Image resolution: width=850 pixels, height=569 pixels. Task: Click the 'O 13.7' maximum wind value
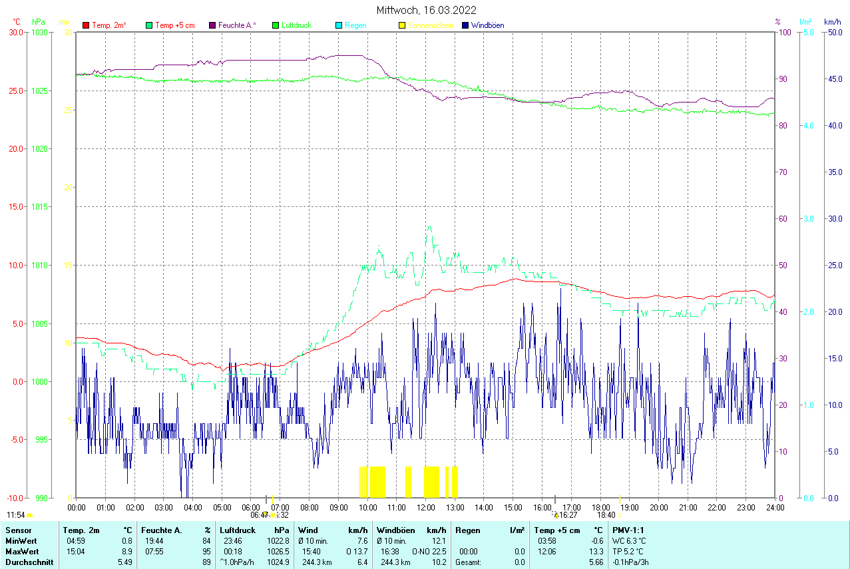(x=357, y=552)
